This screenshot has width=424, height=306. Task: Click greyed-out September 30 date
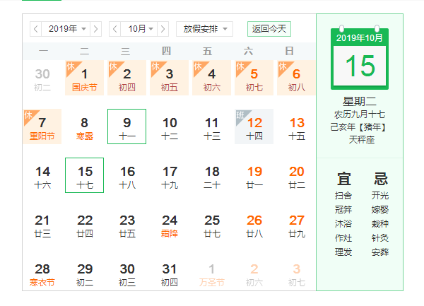pos(42,78)
